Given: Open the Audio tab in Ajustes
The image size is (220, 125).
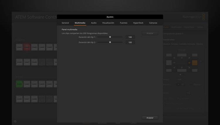Looking at the screenshot, I should (94, 23).
